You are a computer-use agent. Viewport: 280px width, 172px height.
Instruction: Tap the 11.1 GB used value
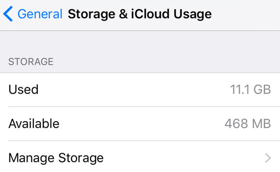tap(251, 89)
